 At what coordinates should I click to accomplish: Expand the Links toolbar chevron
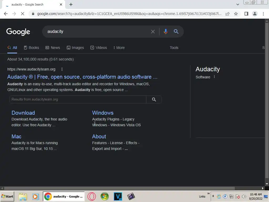click(x=208, y=194)
